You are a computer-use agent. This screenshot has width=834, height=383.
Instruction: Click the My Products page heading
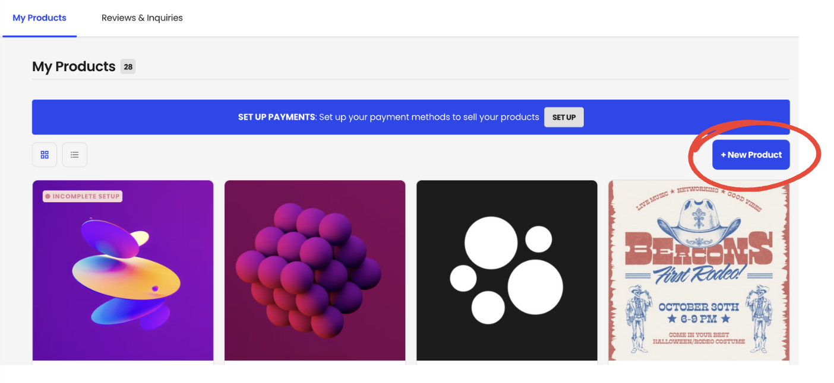click(x=74, y=66)
